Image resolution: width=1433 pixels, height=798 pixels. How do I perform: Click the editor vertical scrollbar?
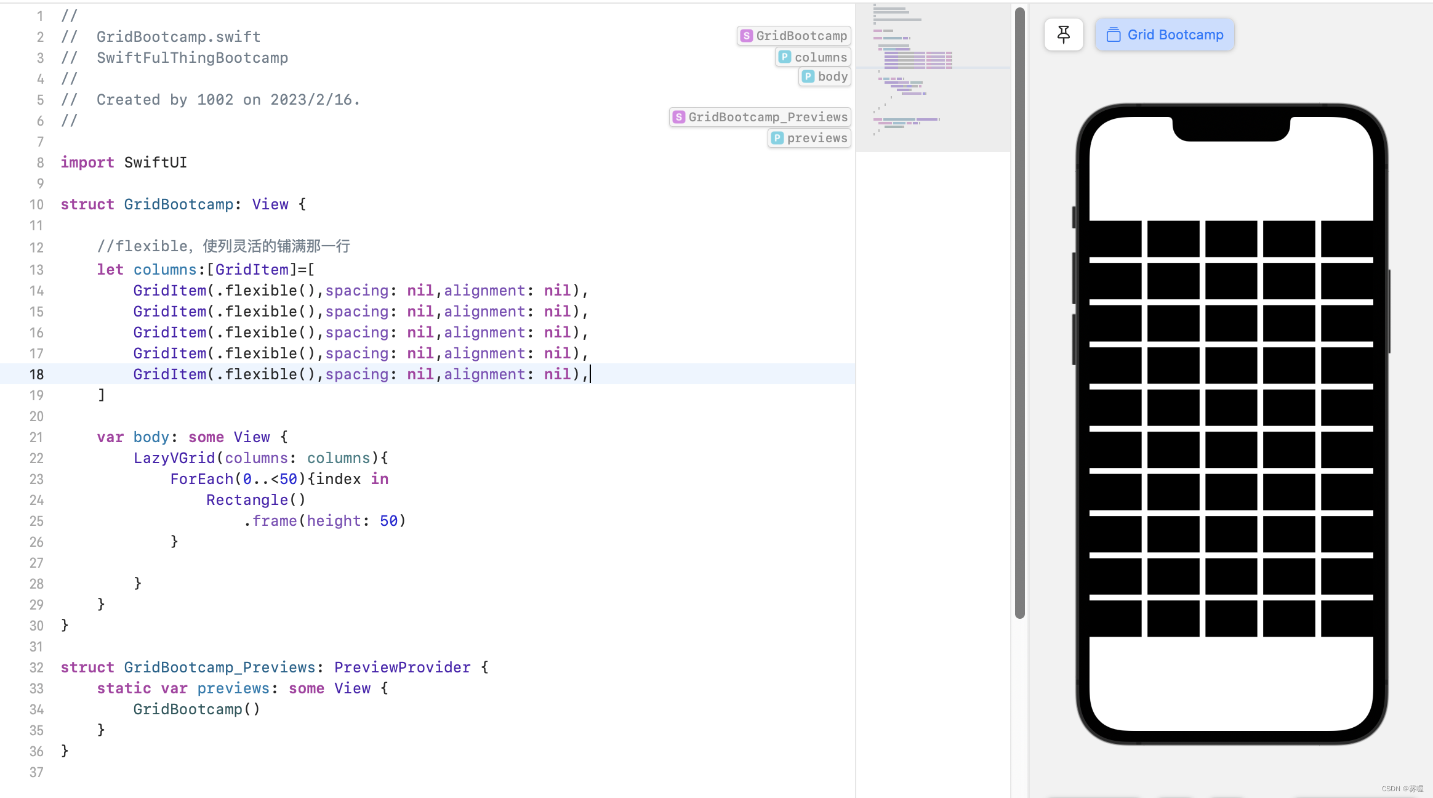pos(1019,308)
